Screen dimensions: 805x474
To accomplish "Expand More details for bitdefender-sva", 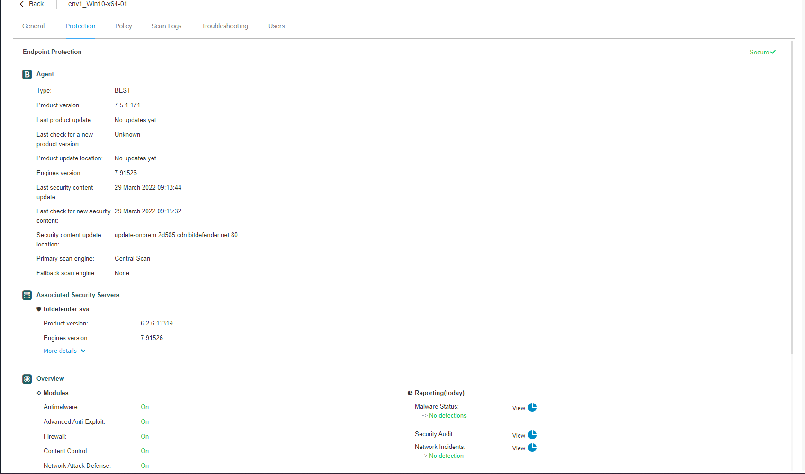I will point(60,351).
